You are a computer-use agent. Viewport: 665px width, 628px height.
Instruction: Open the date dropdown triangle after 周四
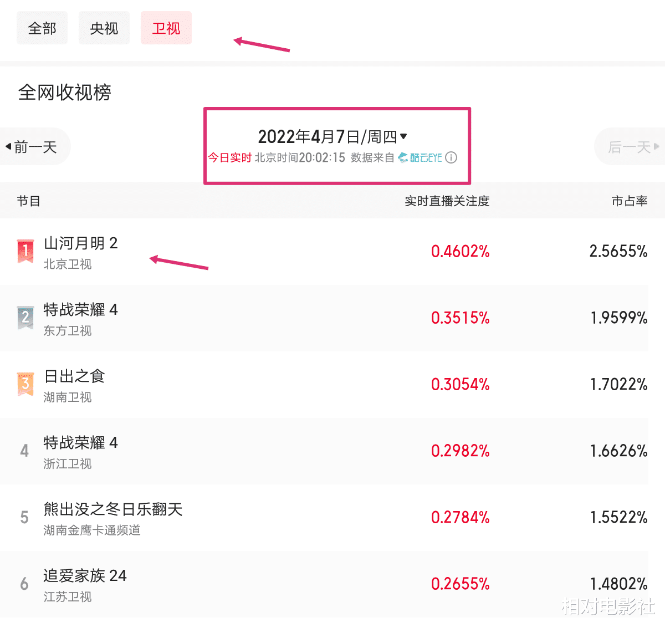(x=403, y=136)
